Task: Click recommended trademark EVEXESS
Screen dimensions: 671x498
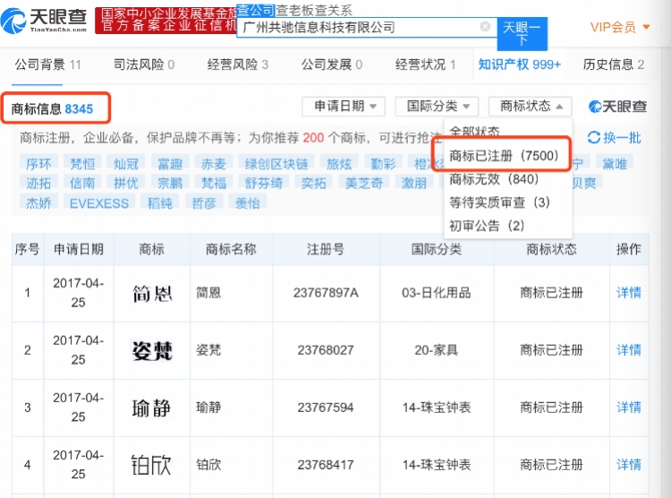Action: (x=99, y=202)
